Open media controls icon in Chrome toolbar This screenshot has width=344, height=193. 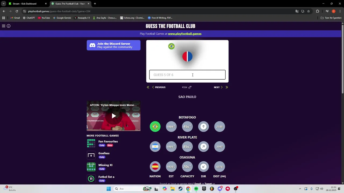[327, 11]
